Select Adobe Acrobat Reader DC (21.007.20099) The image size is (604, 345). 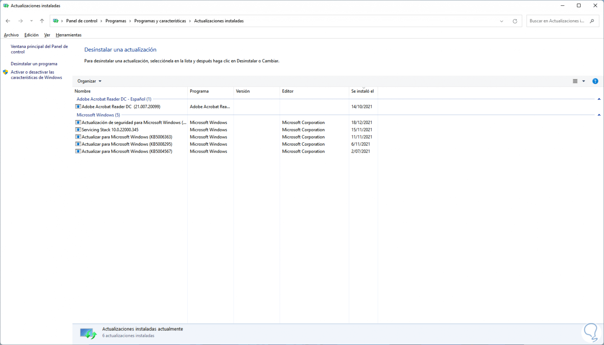point(121,107)
